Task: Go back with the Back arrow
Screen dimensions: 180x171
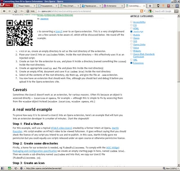Action: tap(4, 11)
